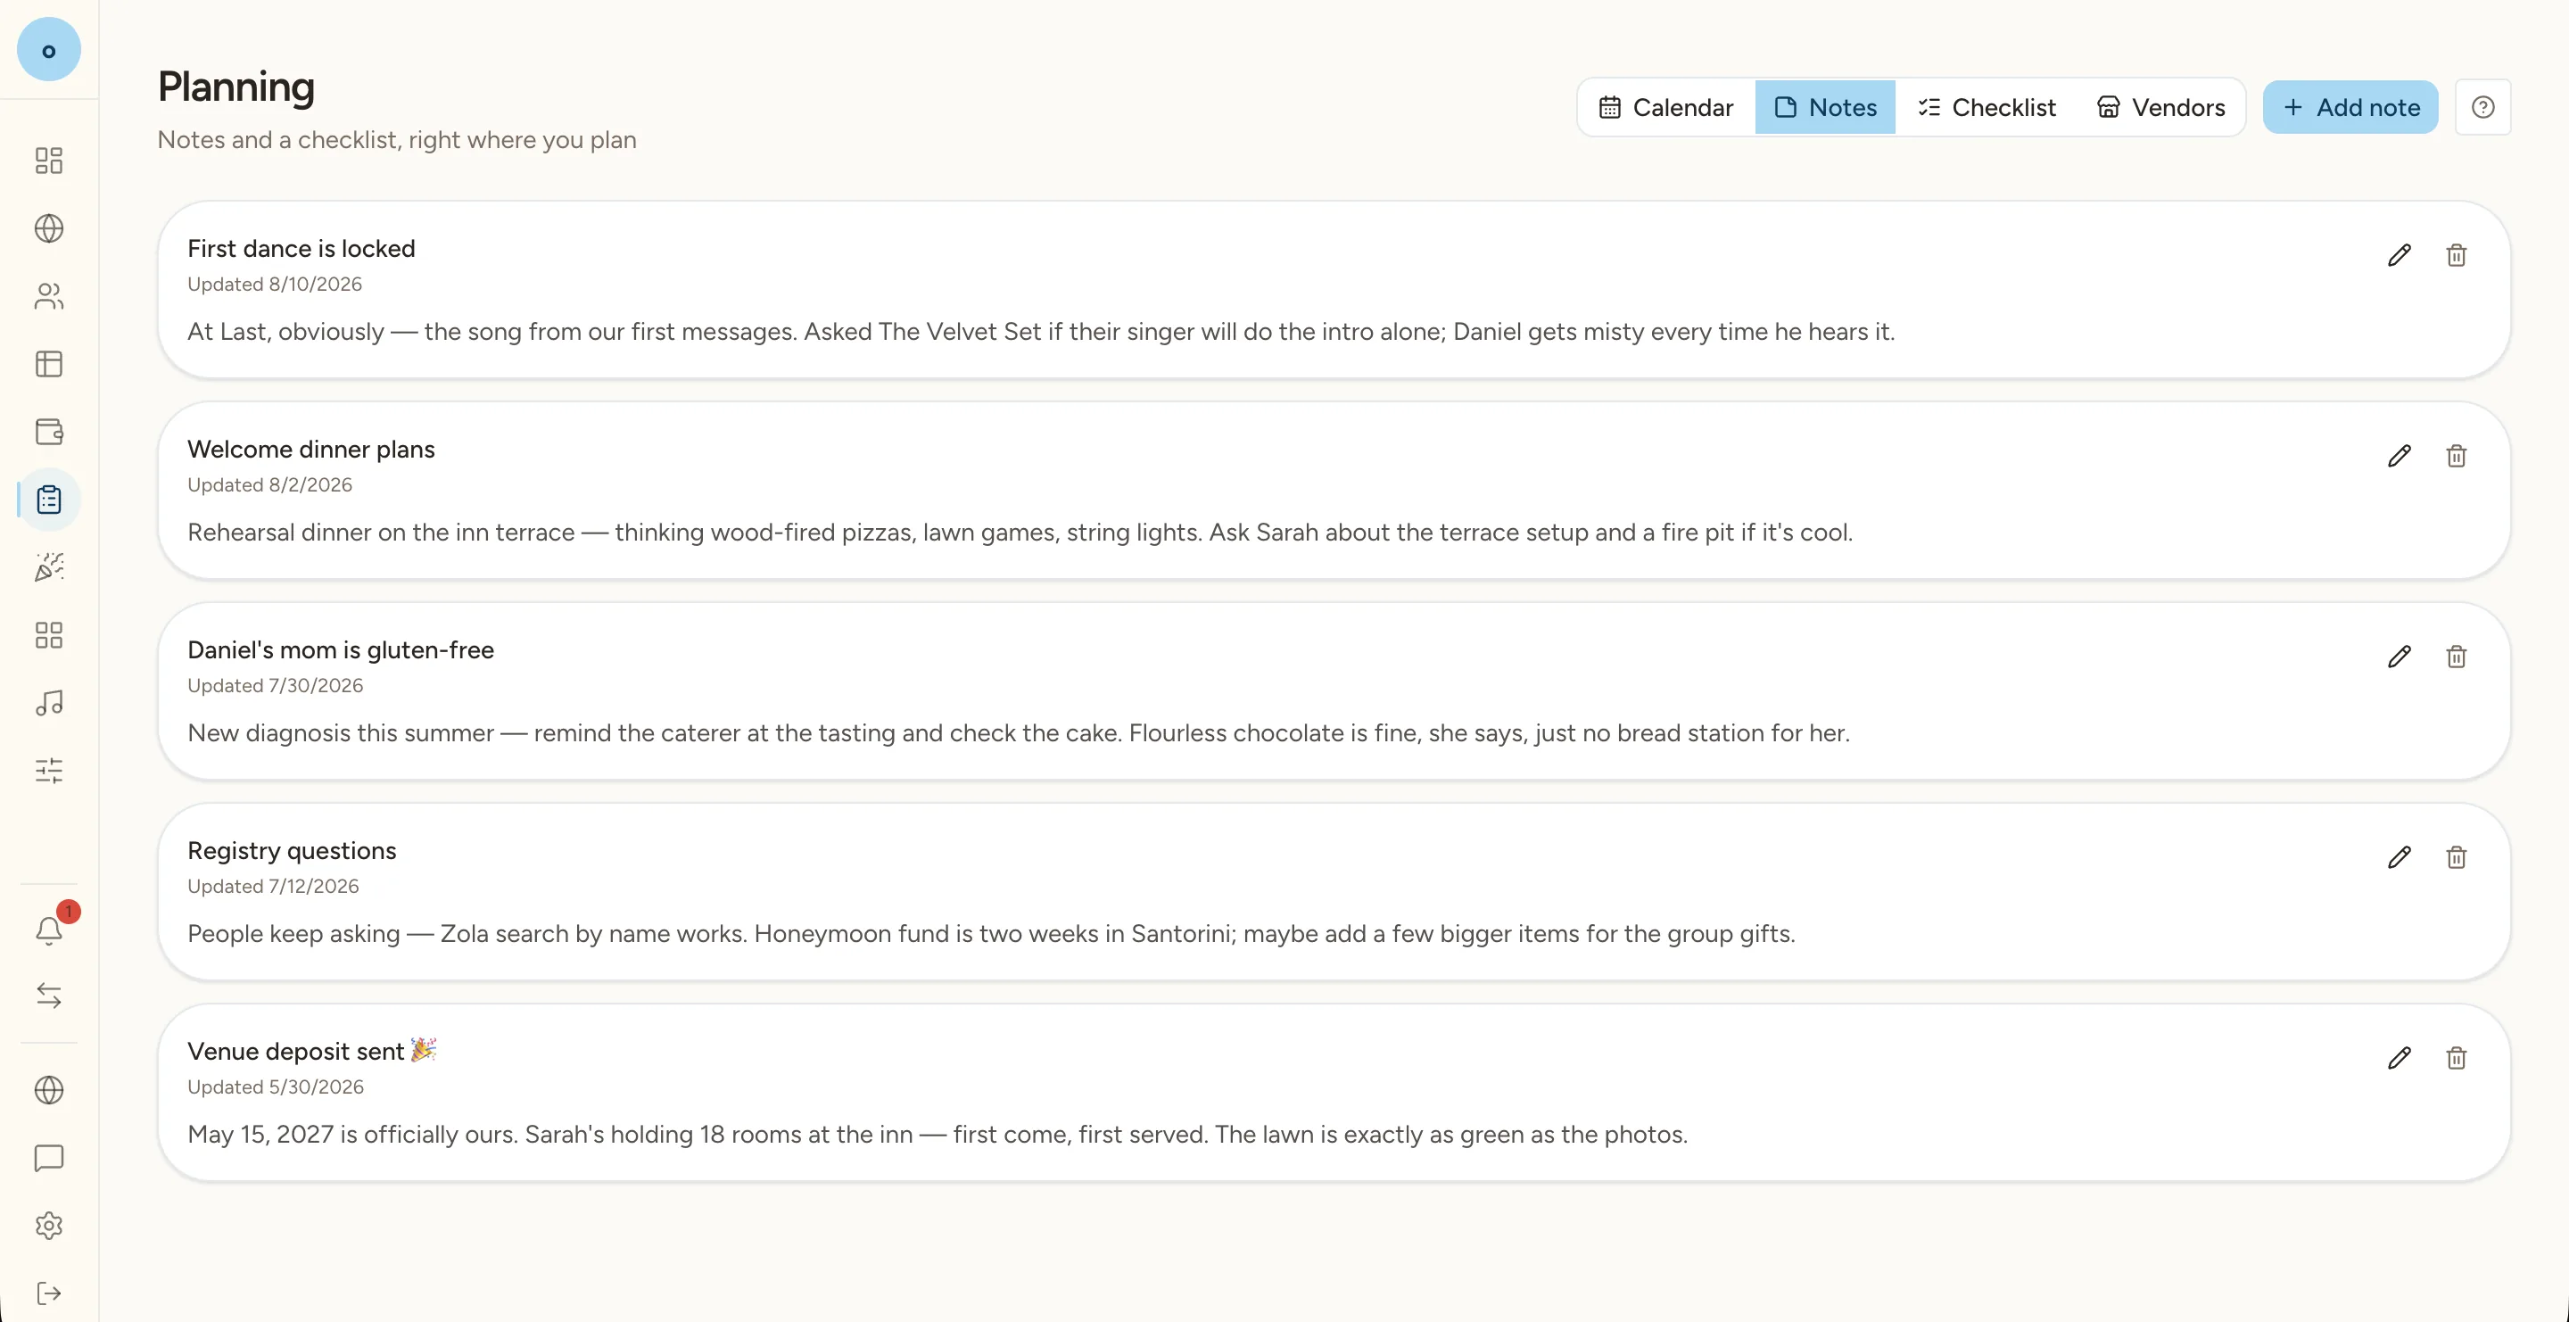The width and height of the screenshot is (2569, 1322).
Task: Open the swap arrows icon in sidebar
Action: 49,995
